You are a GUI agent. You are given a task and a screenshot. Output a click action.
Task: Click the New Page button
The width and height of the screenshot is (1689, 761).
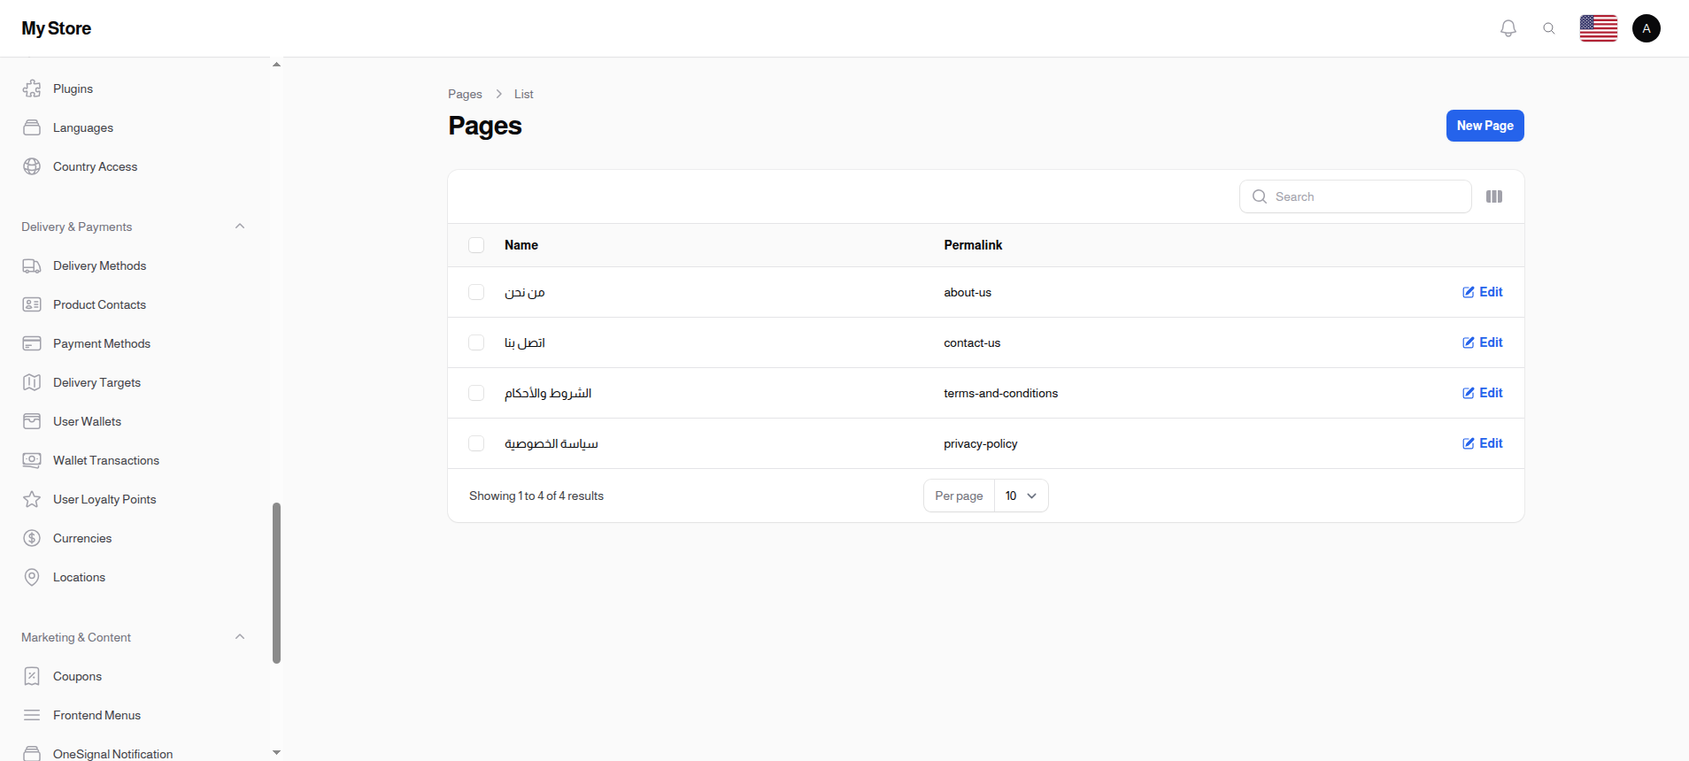point(1485,126)
